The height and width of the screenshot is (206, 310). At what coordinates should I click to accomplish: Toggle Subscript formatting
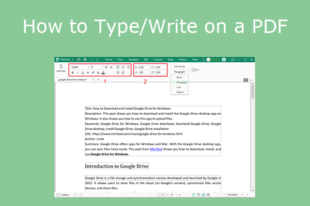pyautogui.click(x=98, y=73)
